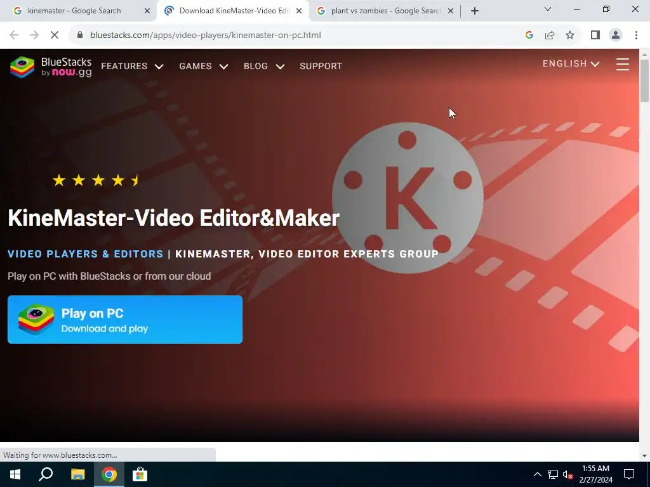Click the vertical scrollbar thumb
This screenshot has width=650, height=487.
[x=644, y=81]
